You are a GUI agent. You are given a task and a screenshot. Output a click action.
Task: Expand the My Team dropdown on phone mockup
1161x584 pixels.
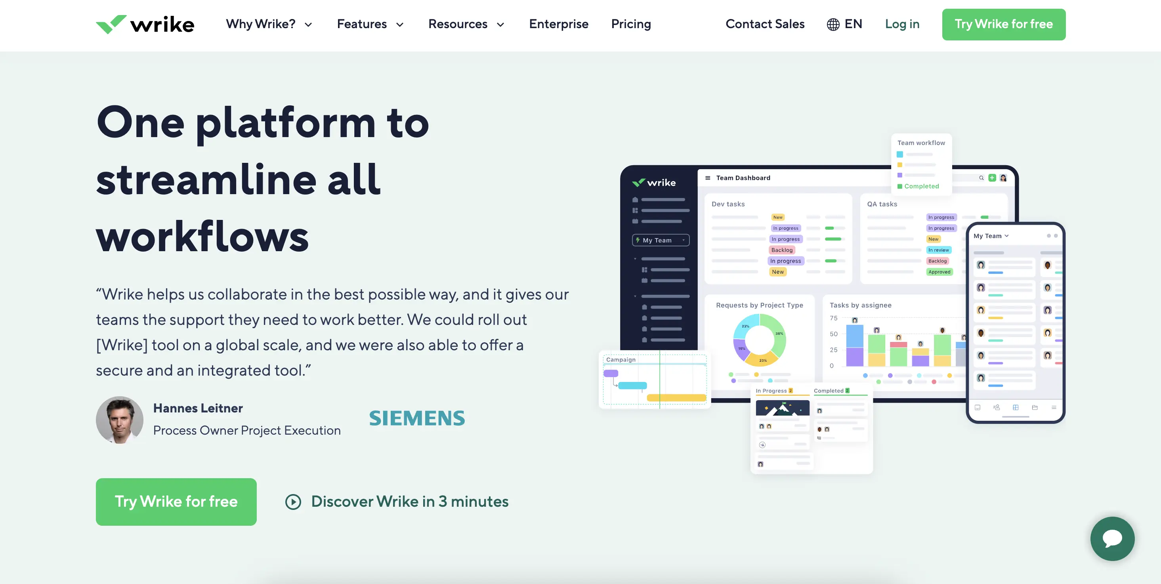click(991, 236)
